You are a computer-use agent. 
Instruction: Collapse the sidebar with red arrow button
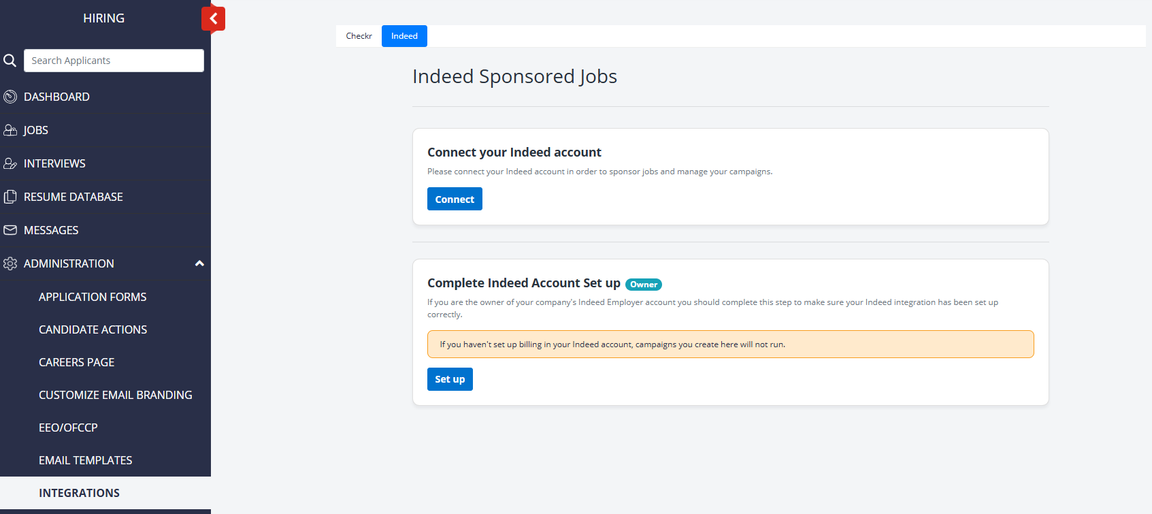[x=213, y=18]
